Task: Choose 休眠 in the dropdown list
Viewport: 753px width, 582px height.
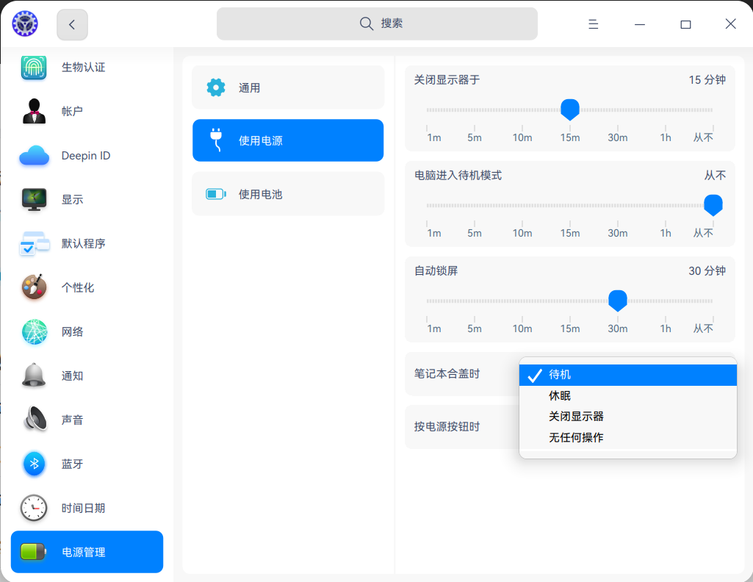Action: coord(627,395)
